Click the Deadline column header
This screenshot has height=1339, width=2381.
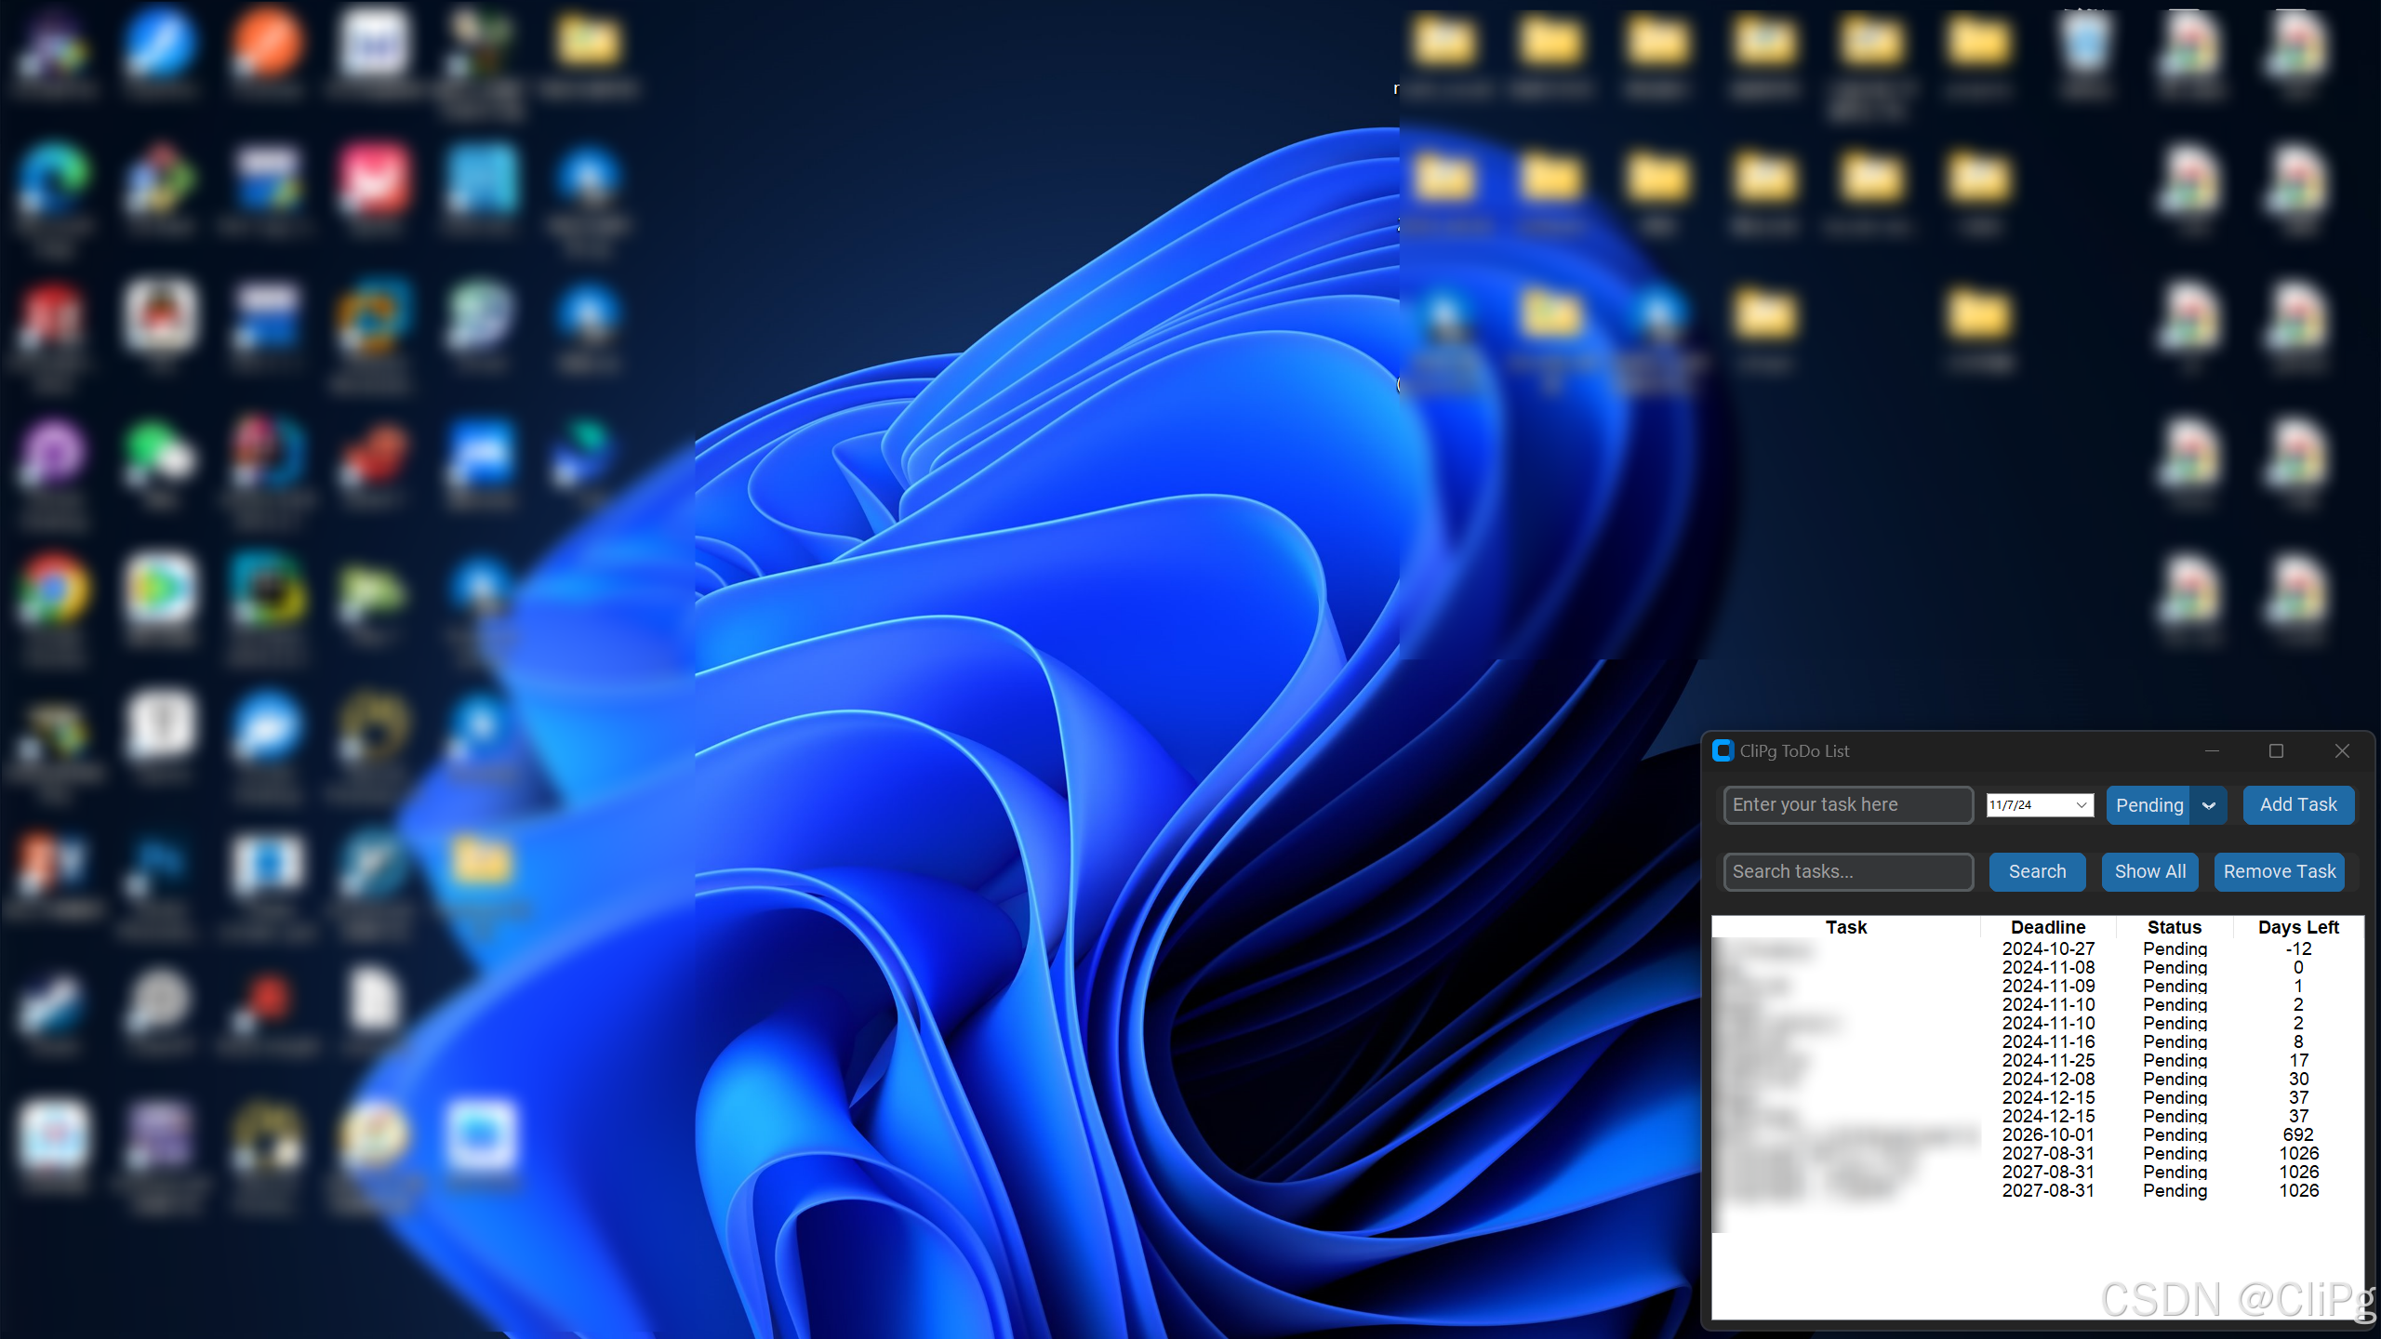click(x=2048, y=927)
